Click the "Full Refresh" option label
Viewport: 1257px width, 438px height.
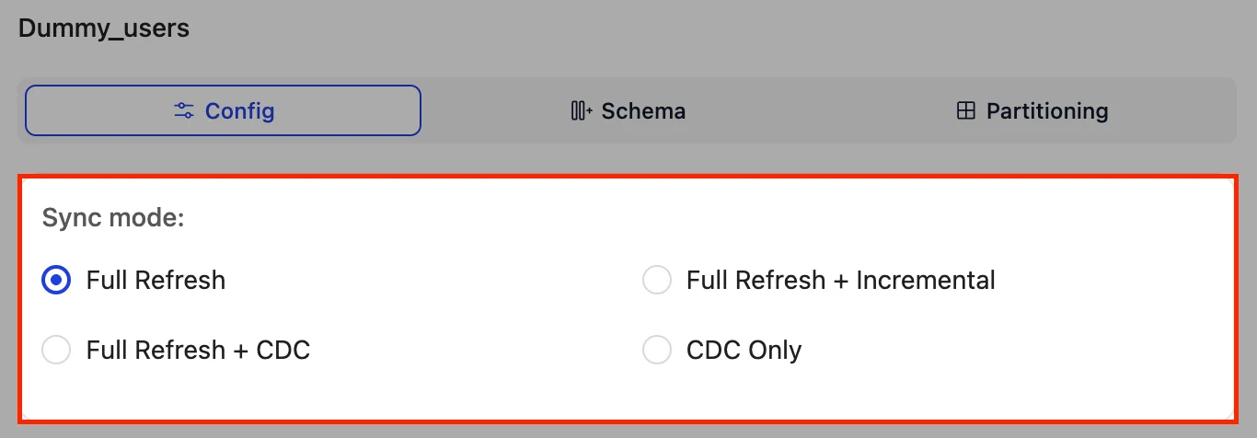pyautogui.click(x=156, y=281)
